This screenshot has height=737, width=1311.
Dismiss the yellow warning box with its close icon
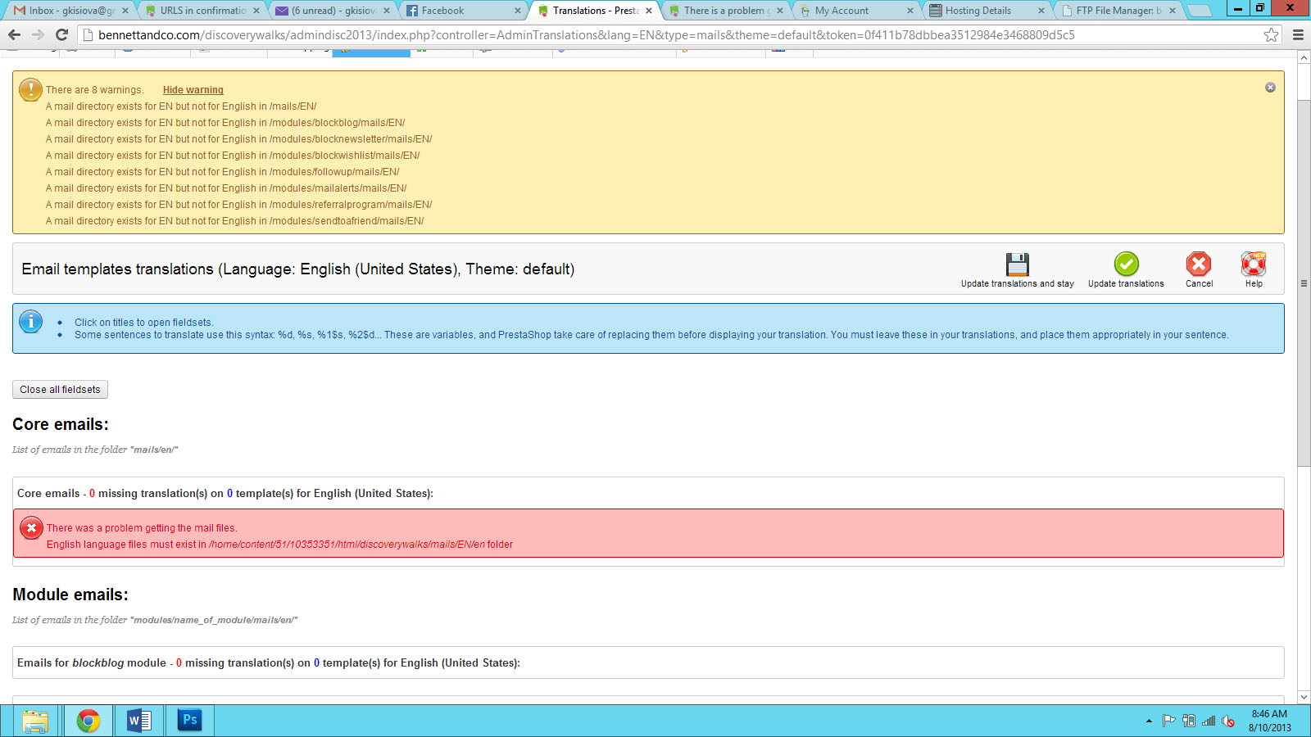[1270, 88]
